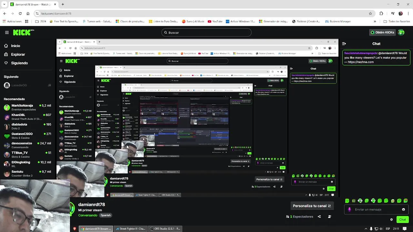Open the emoji picker in the message box
This screenshot has width=413, height=232.
[x=403, y=209]
